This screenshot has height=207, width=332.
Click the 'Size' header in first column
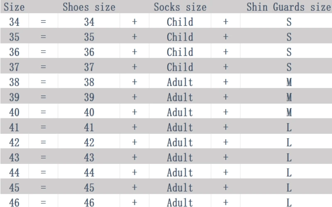click(14, 7)
